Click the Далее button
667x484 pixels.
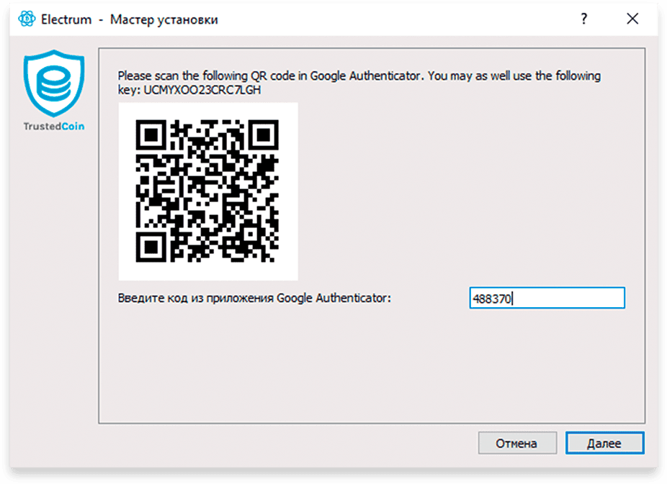pos(604,443)
